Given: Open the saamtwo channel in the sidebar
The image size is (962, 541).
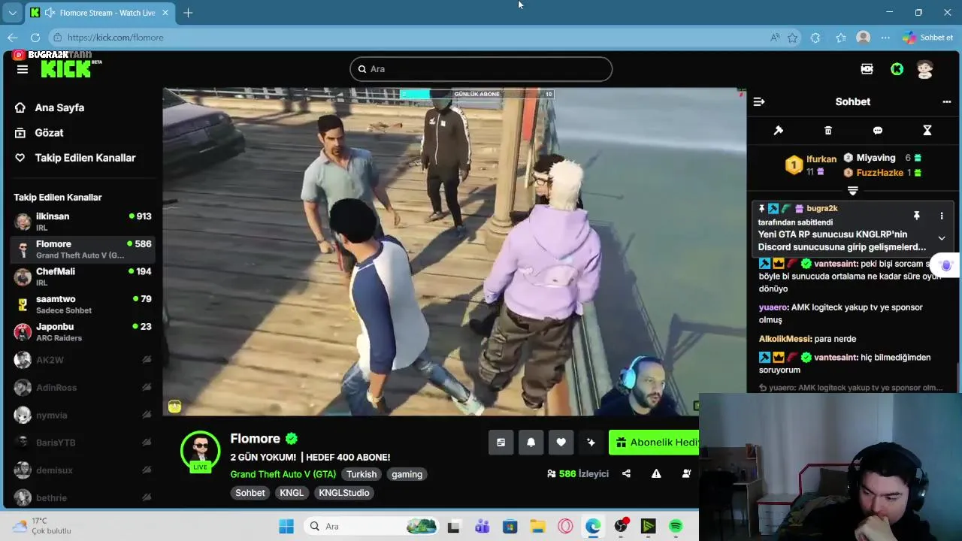Looking at the screenshot, I should (x=83, y=304).
